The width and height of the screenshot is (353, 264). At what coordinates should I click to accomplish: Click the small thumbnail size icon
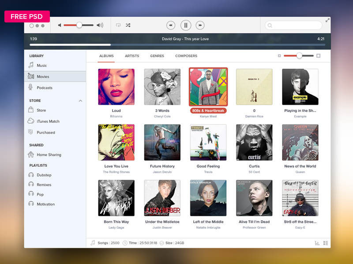pos(279,56)
